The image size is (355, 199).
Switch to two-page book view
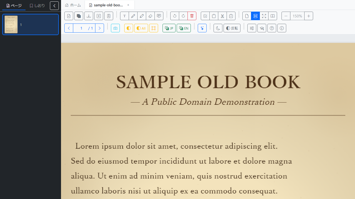click(273, 16)
